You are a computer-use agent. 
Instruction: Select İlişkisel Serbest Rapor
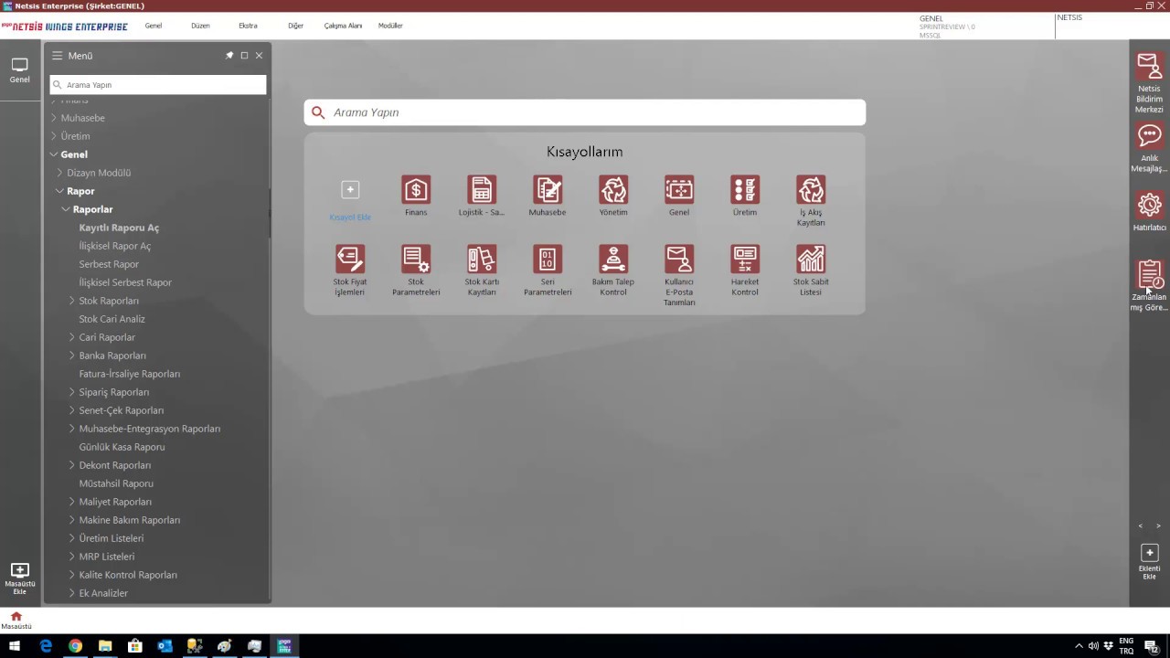click(125, 282)
